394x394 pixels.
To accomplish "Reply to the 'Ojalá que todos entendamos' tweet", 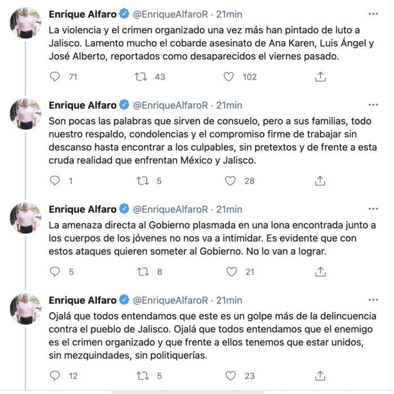I will [55, 375].
